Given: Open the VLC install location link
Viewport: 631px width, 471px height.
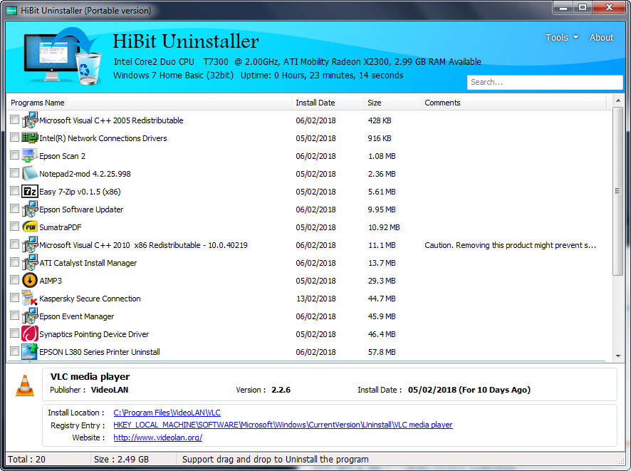Looking at the screenshot, I should (x=167, y=413).
